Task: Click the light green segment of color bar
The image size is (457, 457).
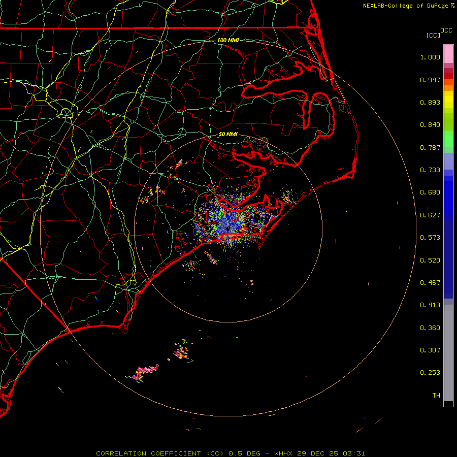Action: (x=448, y=139)
